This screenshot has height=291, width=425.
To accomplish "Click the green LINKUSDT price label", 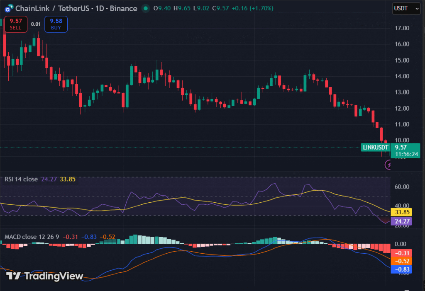I will point(375,147).
